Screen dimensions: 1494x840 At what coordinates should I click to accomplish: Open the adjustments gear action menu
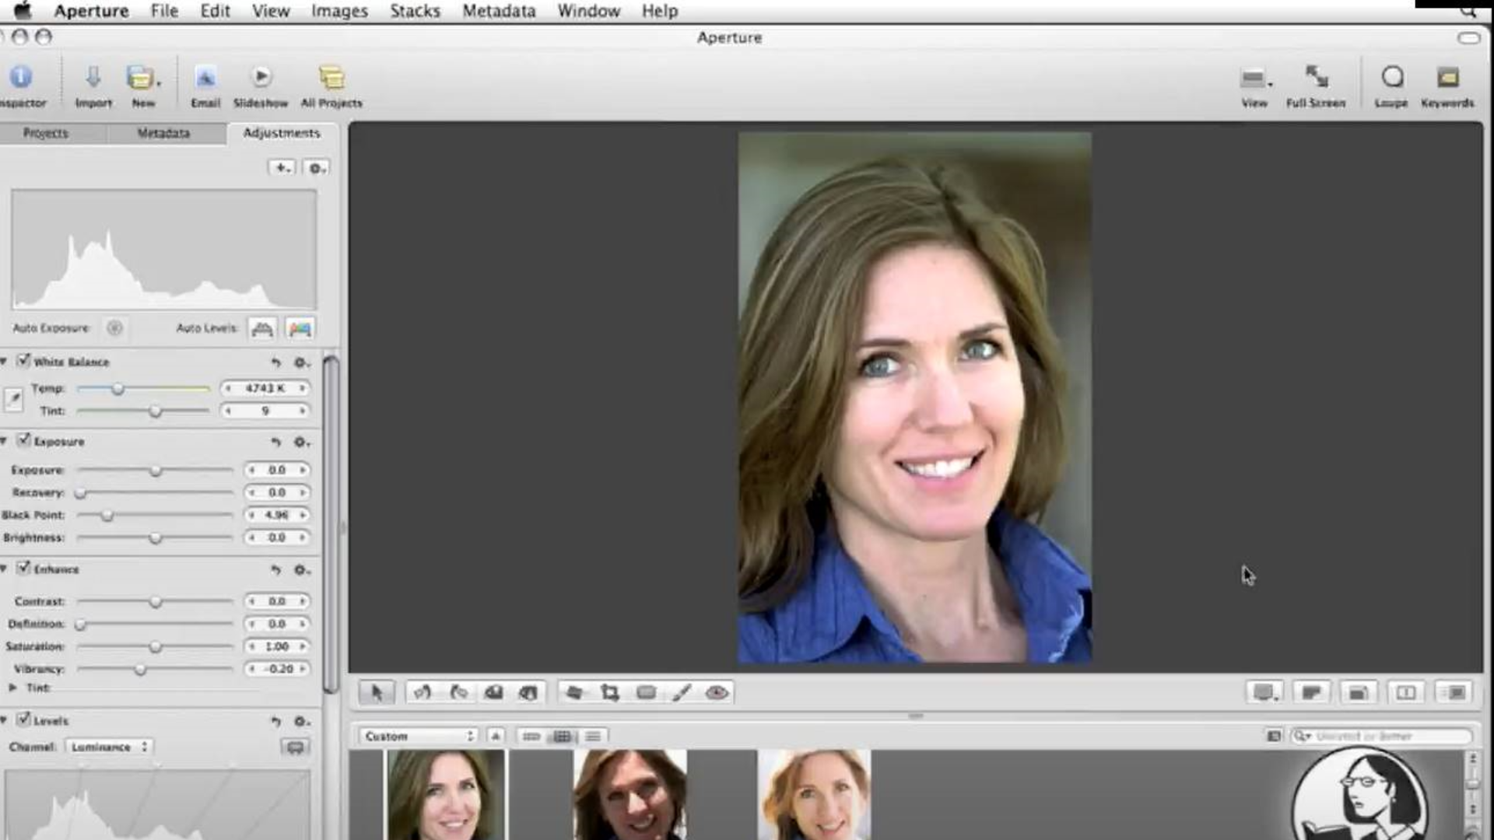[x=316, y=168]
